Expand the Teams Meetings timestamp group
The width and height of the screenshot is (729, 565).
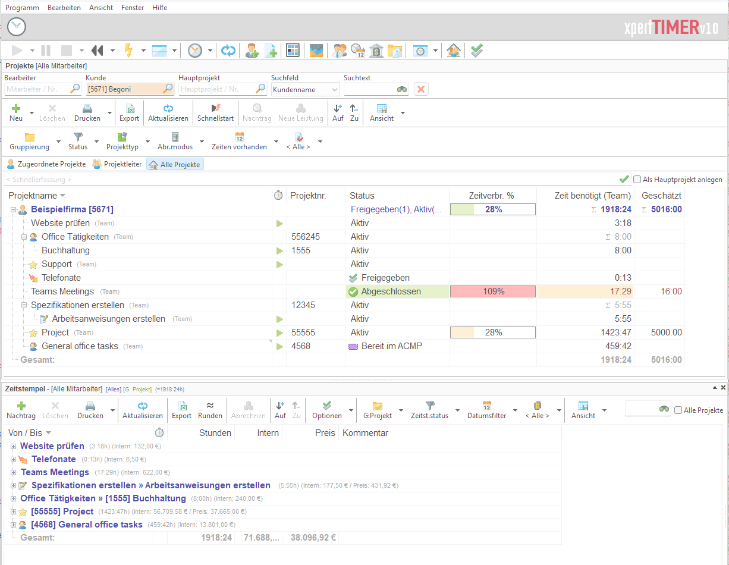(x=13, y=472)
